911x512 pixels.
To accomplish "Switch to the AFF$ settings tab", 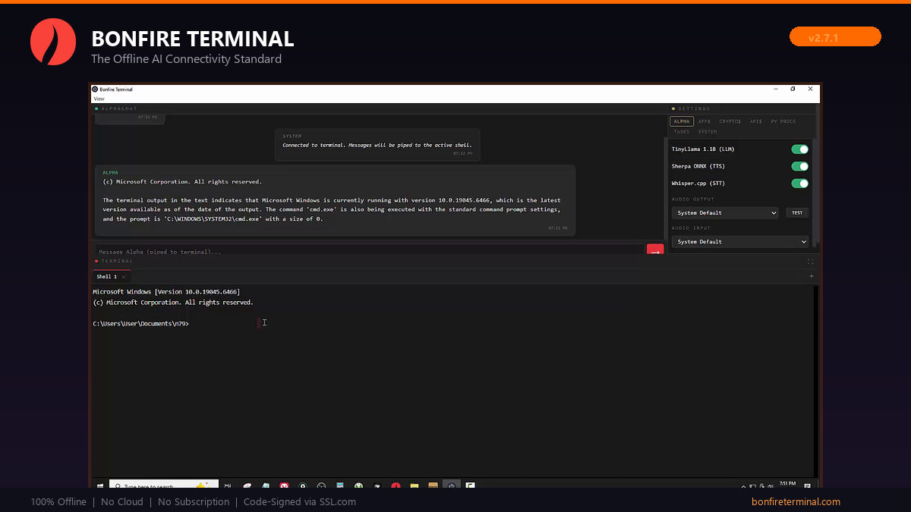I will [705, 121].
